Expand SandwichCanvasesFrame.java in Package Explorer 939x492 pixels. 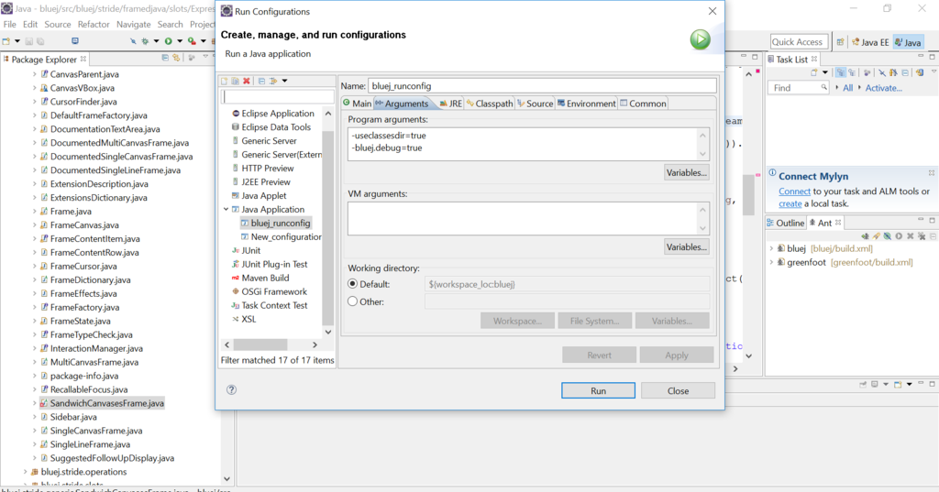(34, 403)
